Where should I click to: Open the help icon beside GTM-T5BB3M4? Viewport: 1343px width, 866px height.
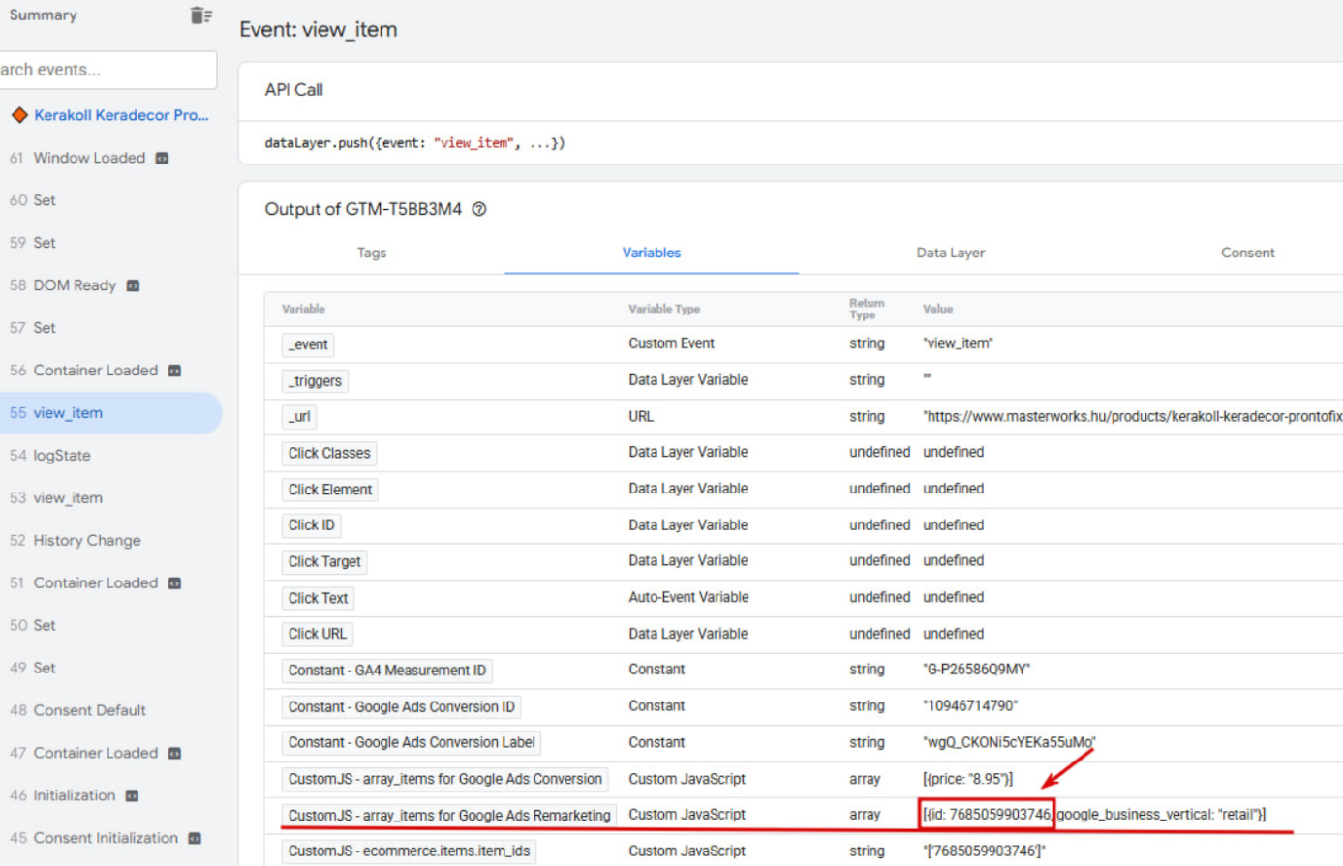pos(478,209)
